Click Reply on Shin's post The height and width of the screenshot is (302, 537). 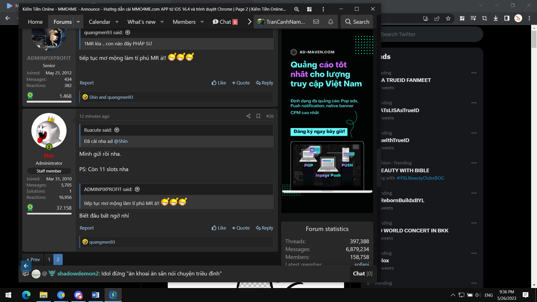click(x=264, y=228)
